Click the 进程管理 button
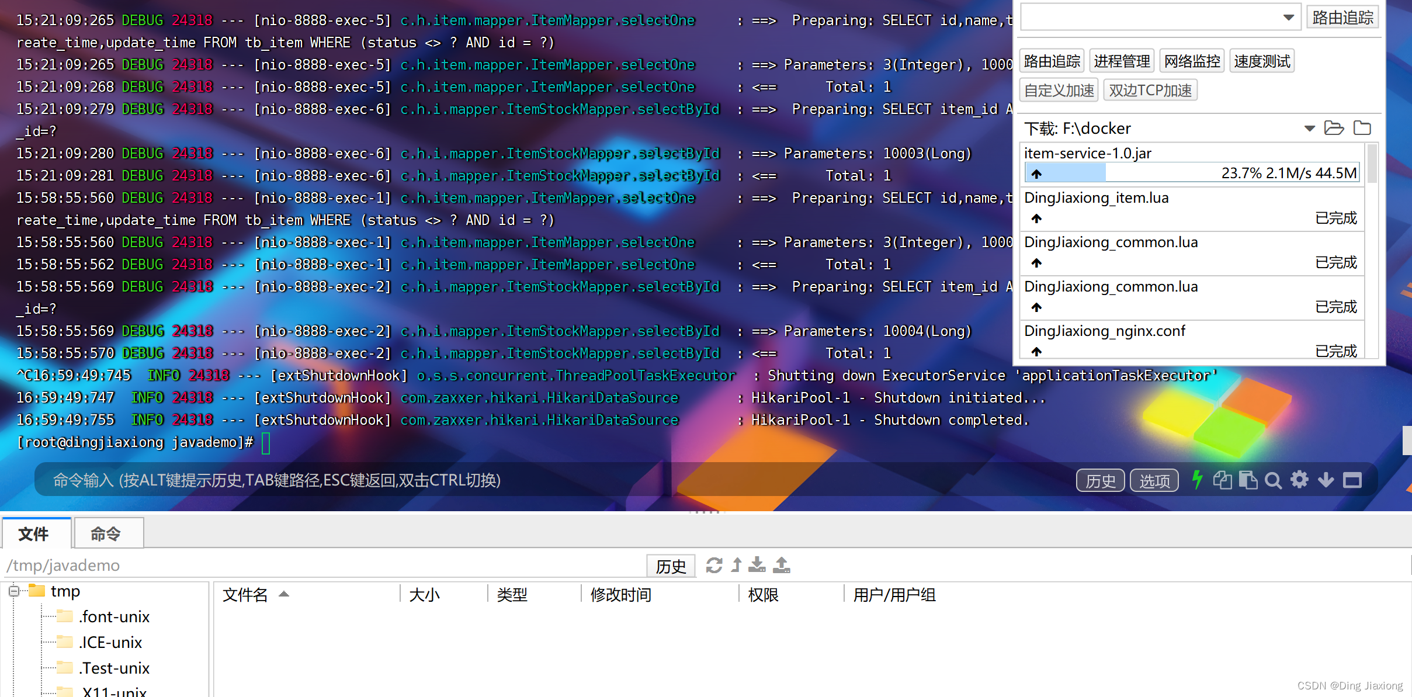The width and height of the screenshot is (1412, 697). coord(1121,61)
